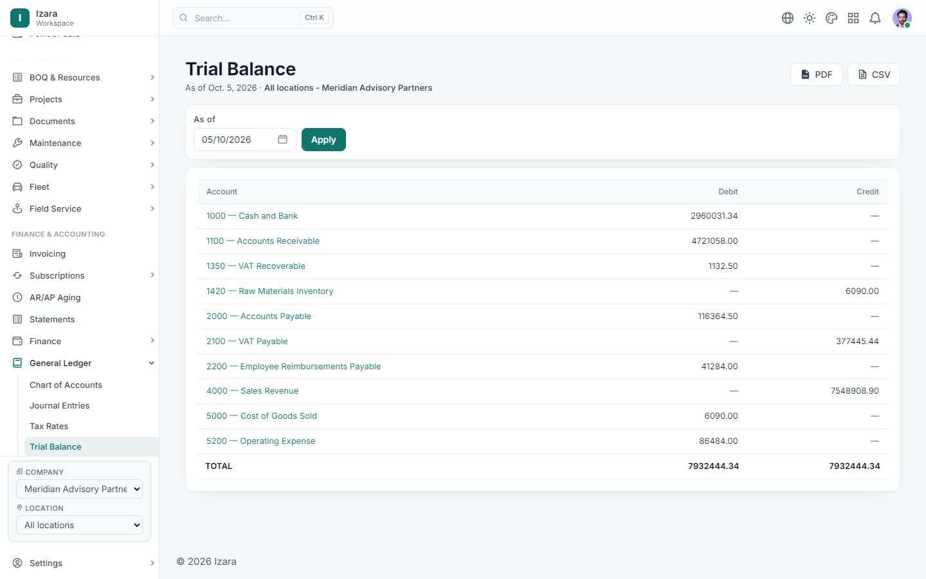This screenshot has height=579, width=926.
Task: Click the calendar icon in date field
Action: pos(282,140)
